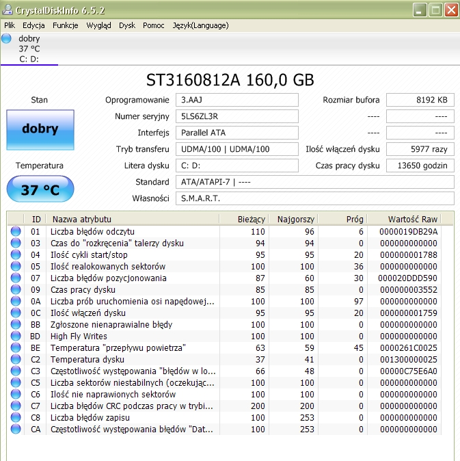Click the Wartość Raw column header

point(404,219)
